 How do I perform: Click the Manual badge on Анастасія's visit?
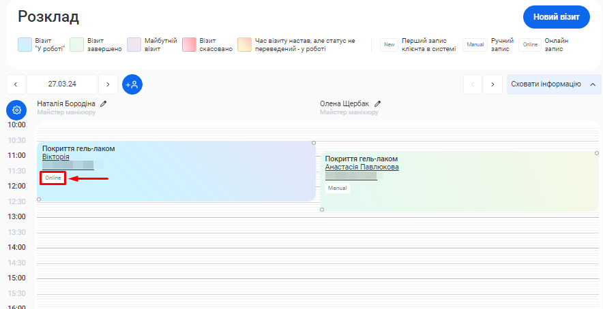coord(337,188)
